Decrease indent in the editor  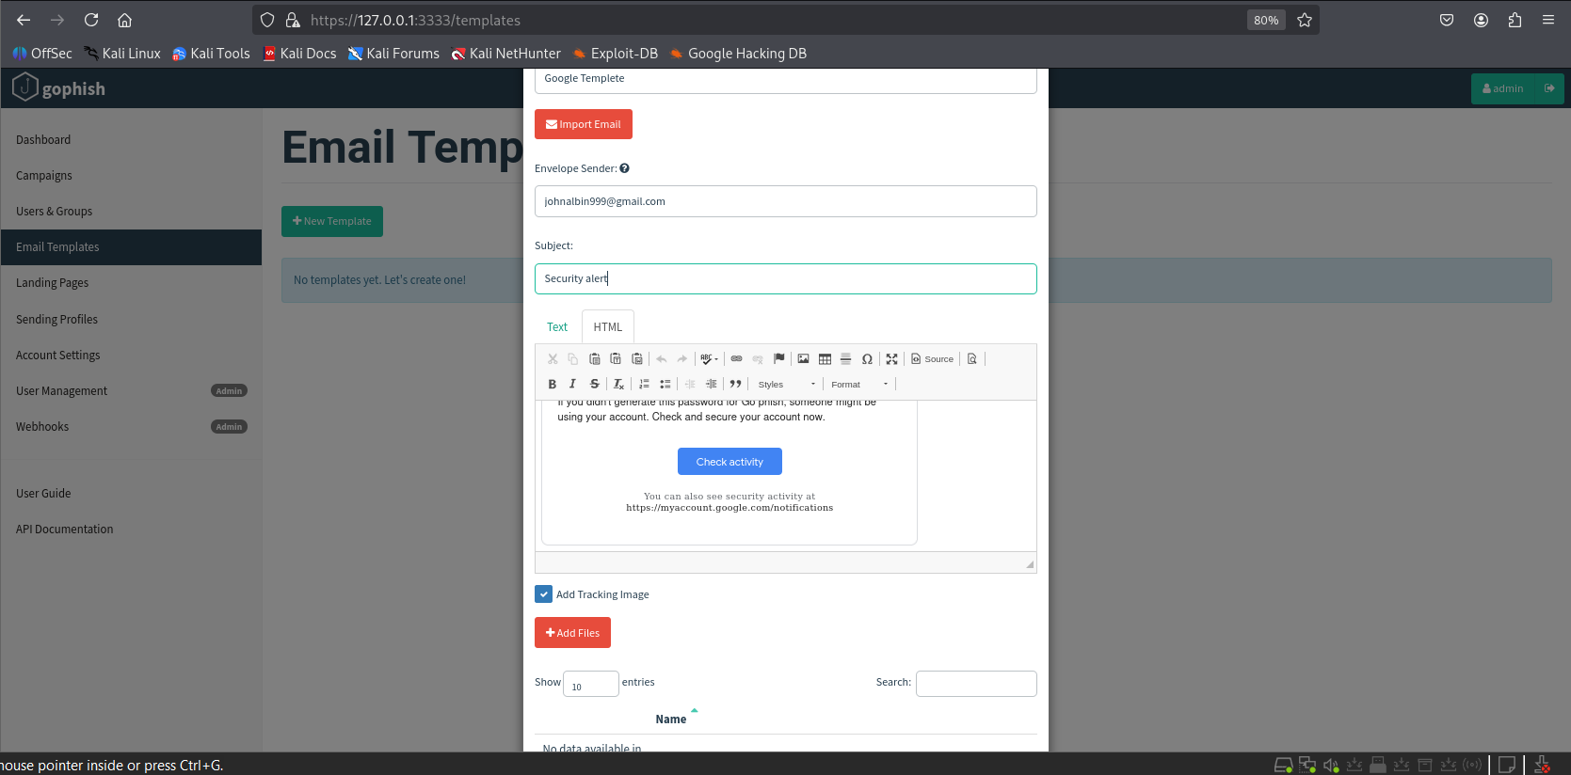click(x=690, y=384)
